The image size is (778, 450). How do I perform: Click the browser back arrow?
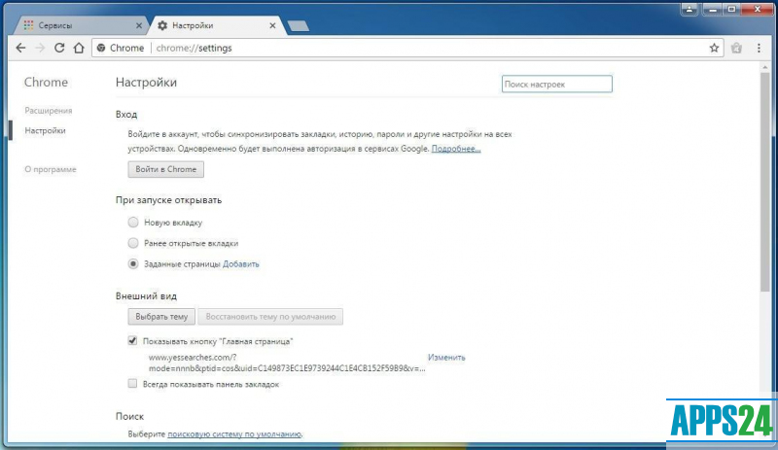tap(20, 48)
